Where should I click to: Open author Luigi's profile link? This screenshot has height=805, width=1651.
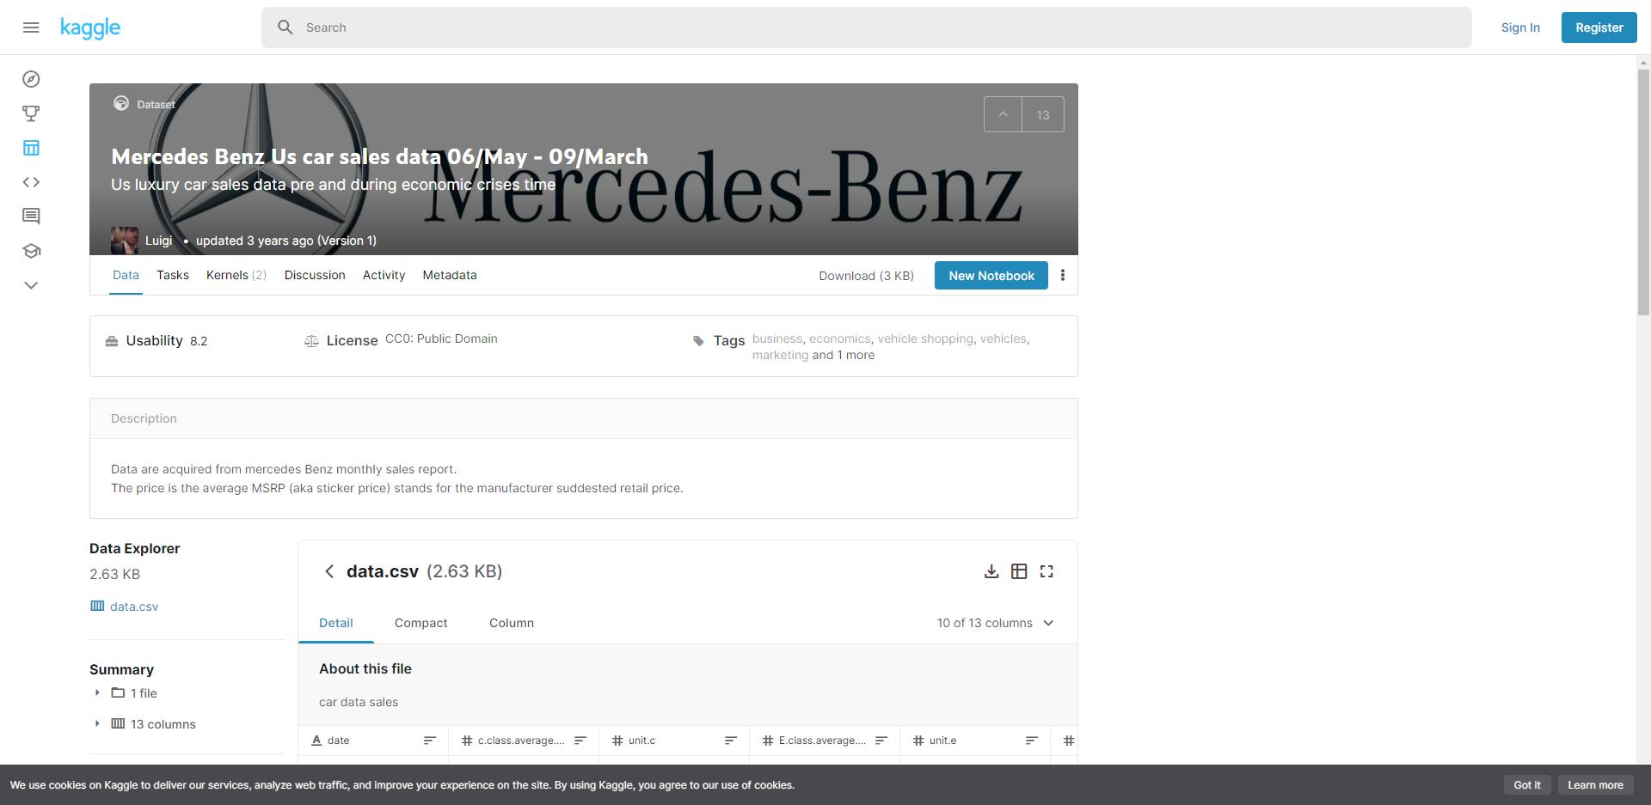[158, 241]
